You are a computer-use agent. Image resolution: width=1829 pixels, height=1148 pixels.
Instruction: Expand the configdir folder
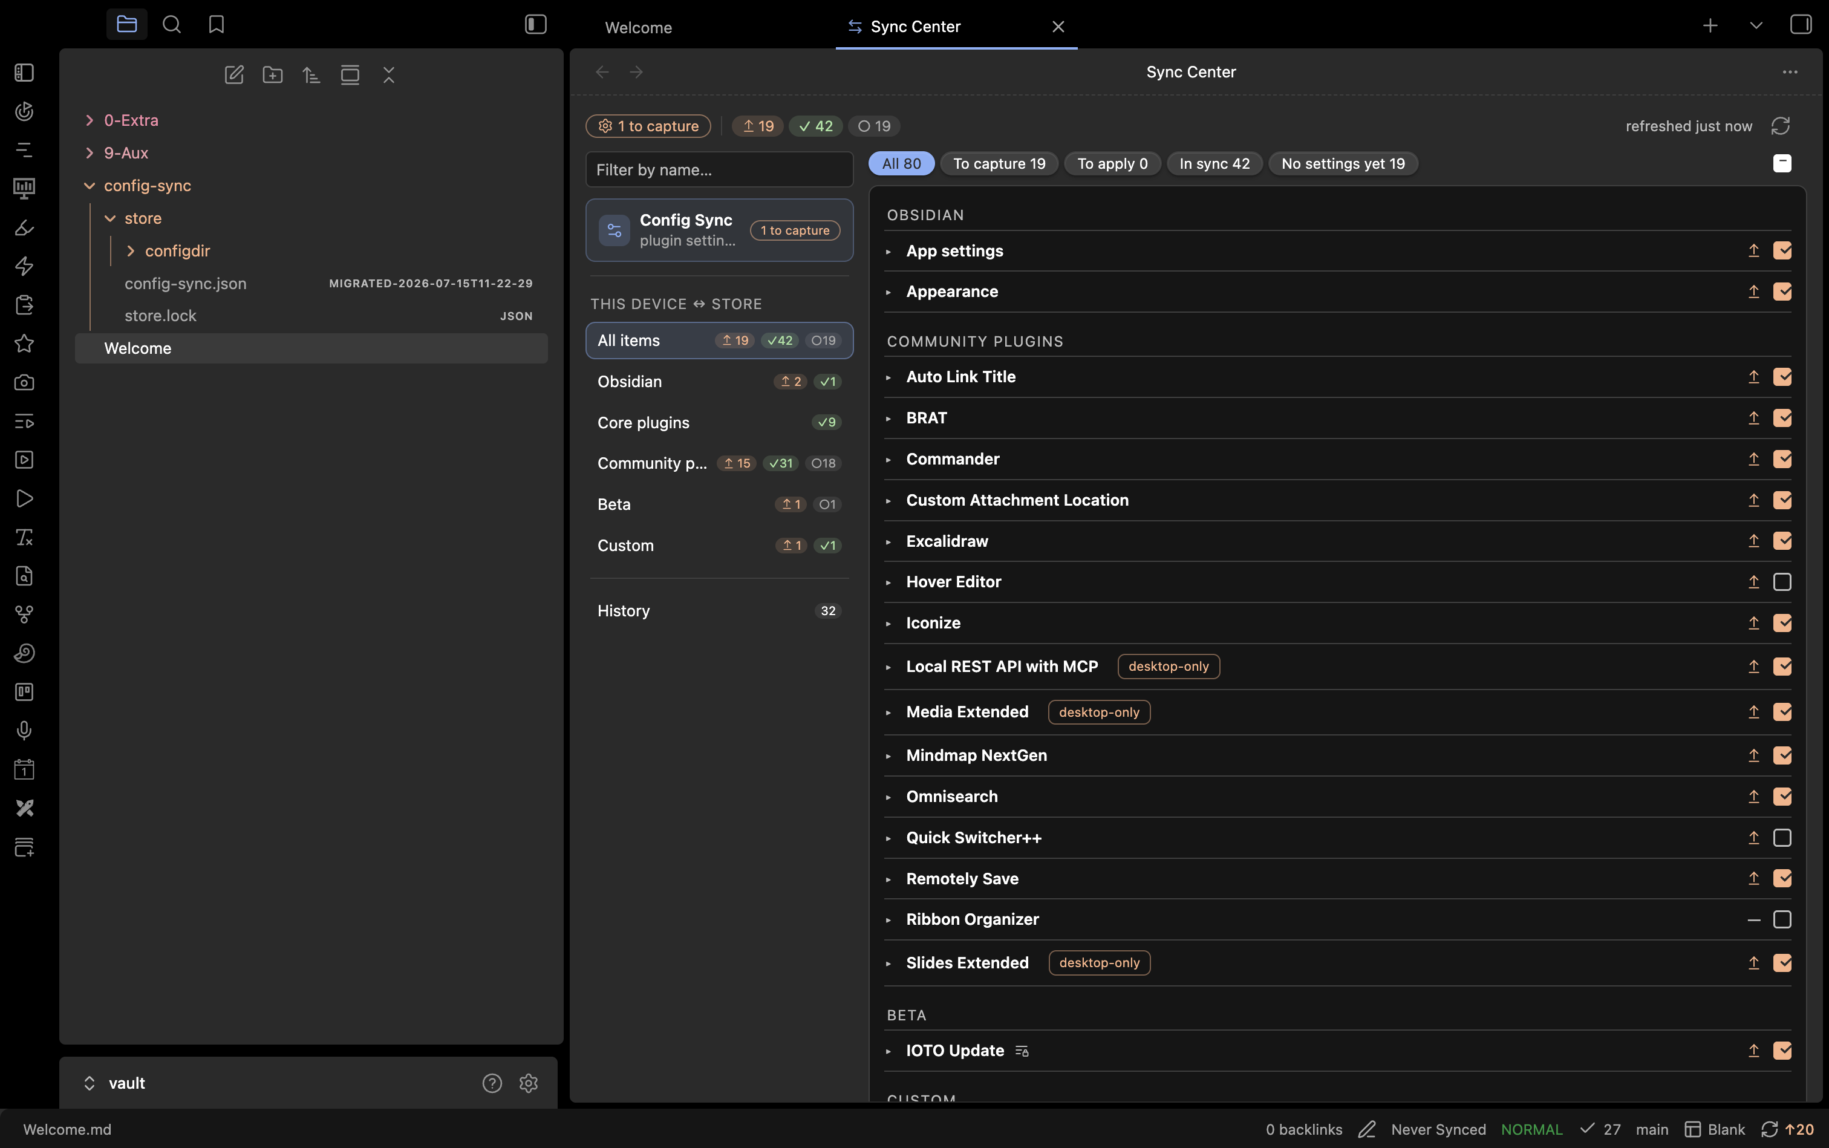tap(131, 252)
